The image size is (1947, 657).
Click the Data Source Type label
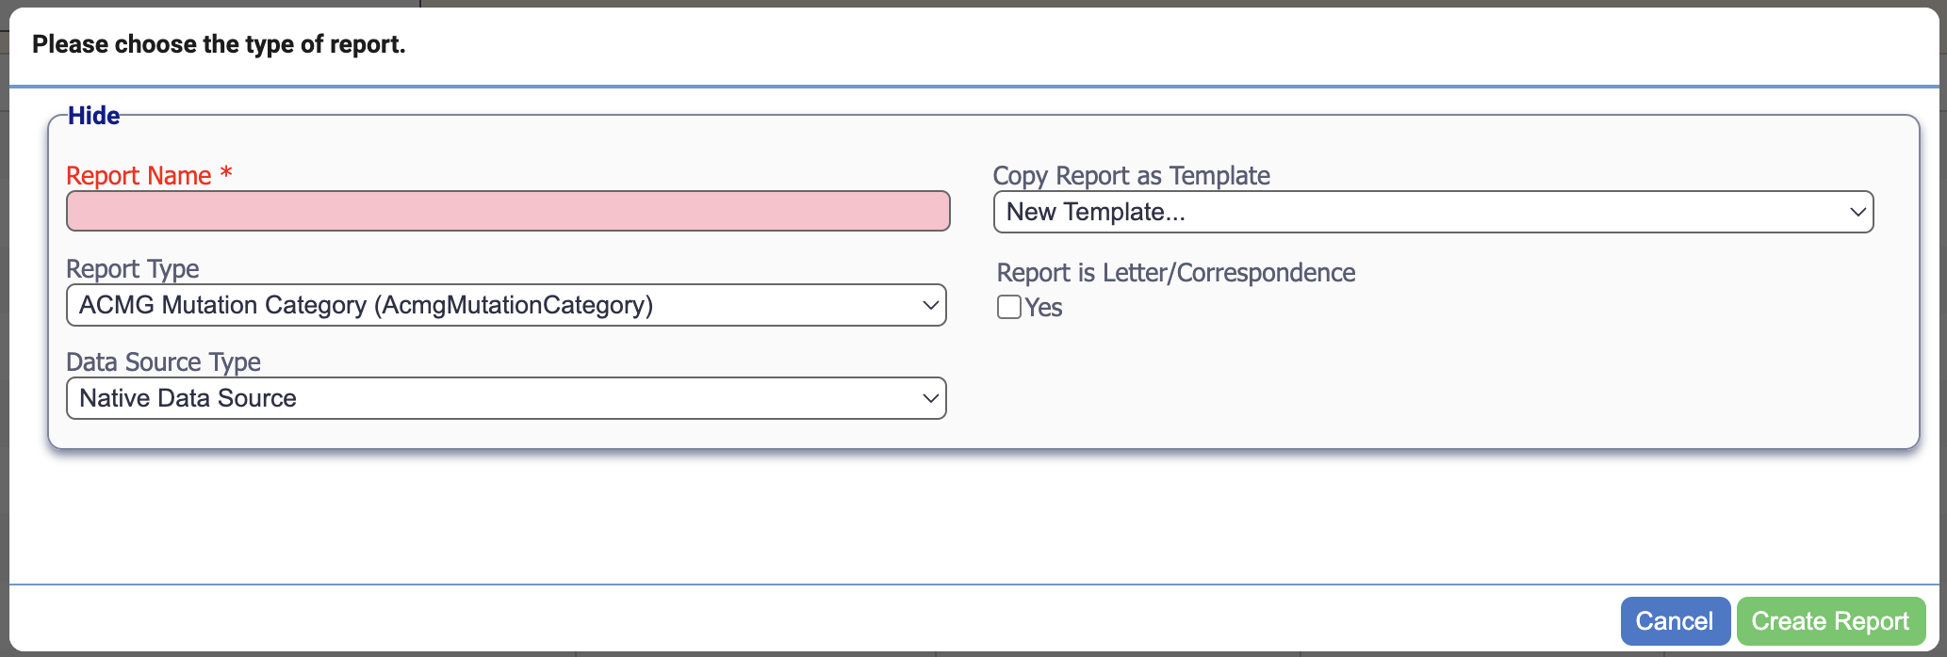[x=162, y=361]
